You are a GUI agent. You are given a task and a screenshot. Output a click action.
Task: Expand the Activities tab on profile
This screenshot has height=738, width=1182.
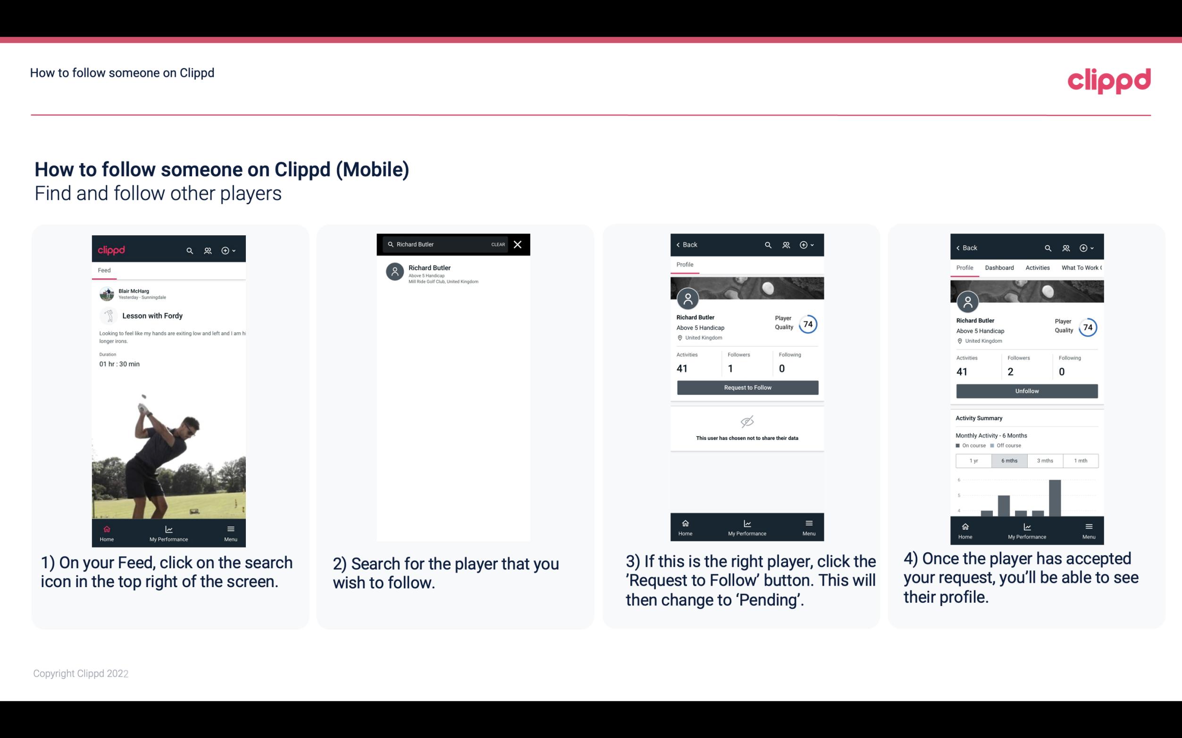click(x=1037, y=267)
